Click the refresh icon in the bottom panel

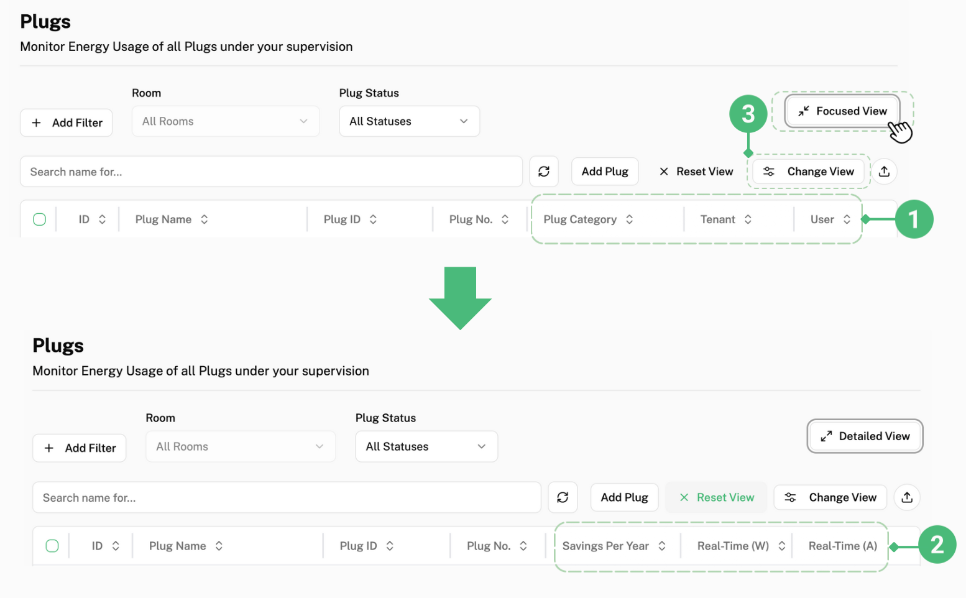(x=563, y=497)
